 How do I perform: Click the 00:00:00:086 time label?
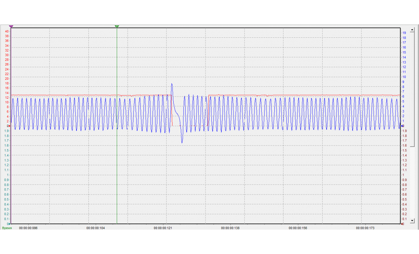coord(28,228)
